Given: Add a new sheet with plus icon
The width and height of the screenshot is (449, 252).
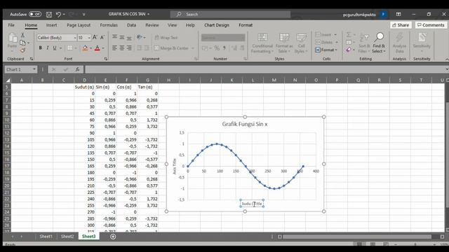Looking at the screenshot, I should (113, 237).
